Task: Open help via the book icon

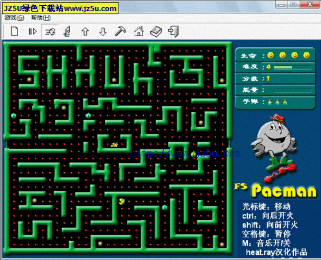Action: tap(156, 32)
